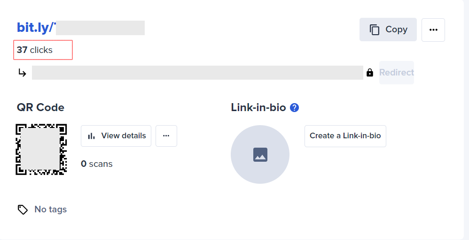Open the Link-in-bio help question icon
Image resolution: width=469 pixels, height=240 pixels.
click(x=295, y=107)
